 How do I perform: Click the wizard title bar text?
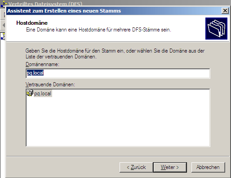click(64, 11)
